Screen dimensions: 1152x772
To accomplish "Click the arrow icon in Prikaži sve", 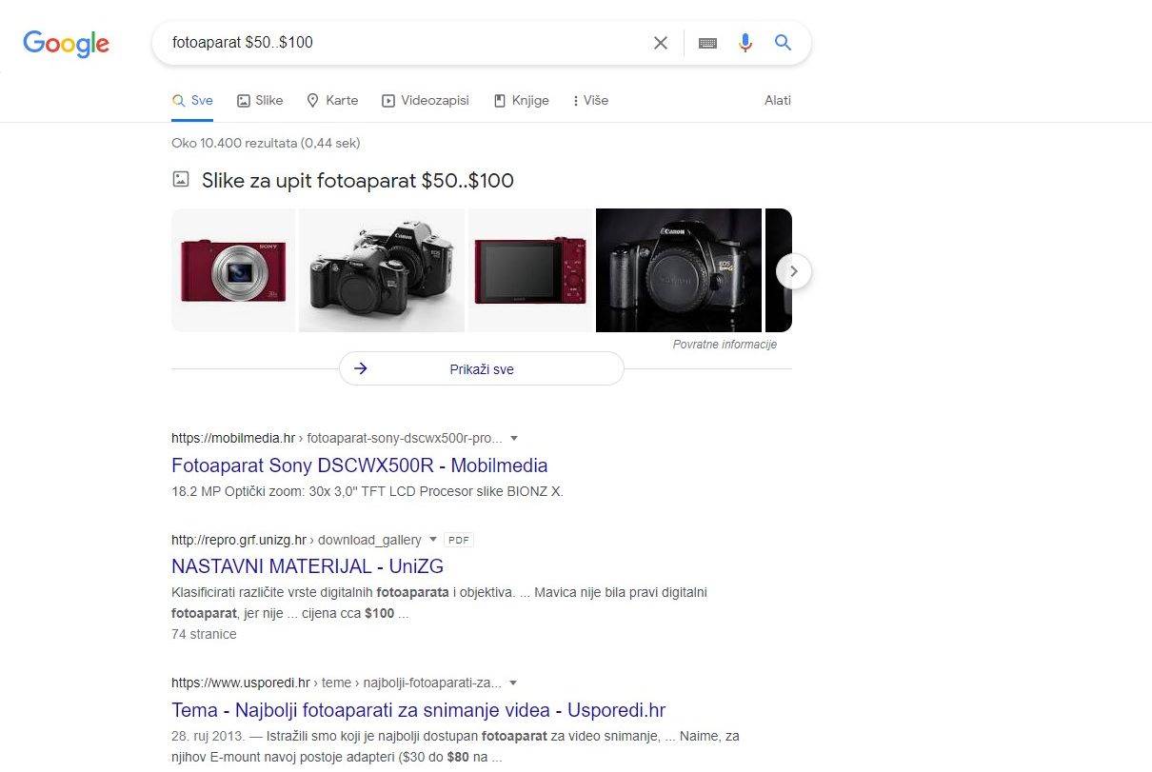I will click(x=361, y=368).
